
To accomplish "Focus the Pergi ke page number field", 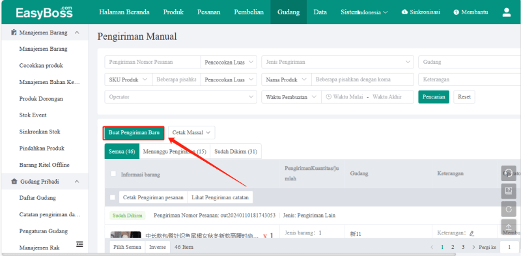I will pos(509,247).
